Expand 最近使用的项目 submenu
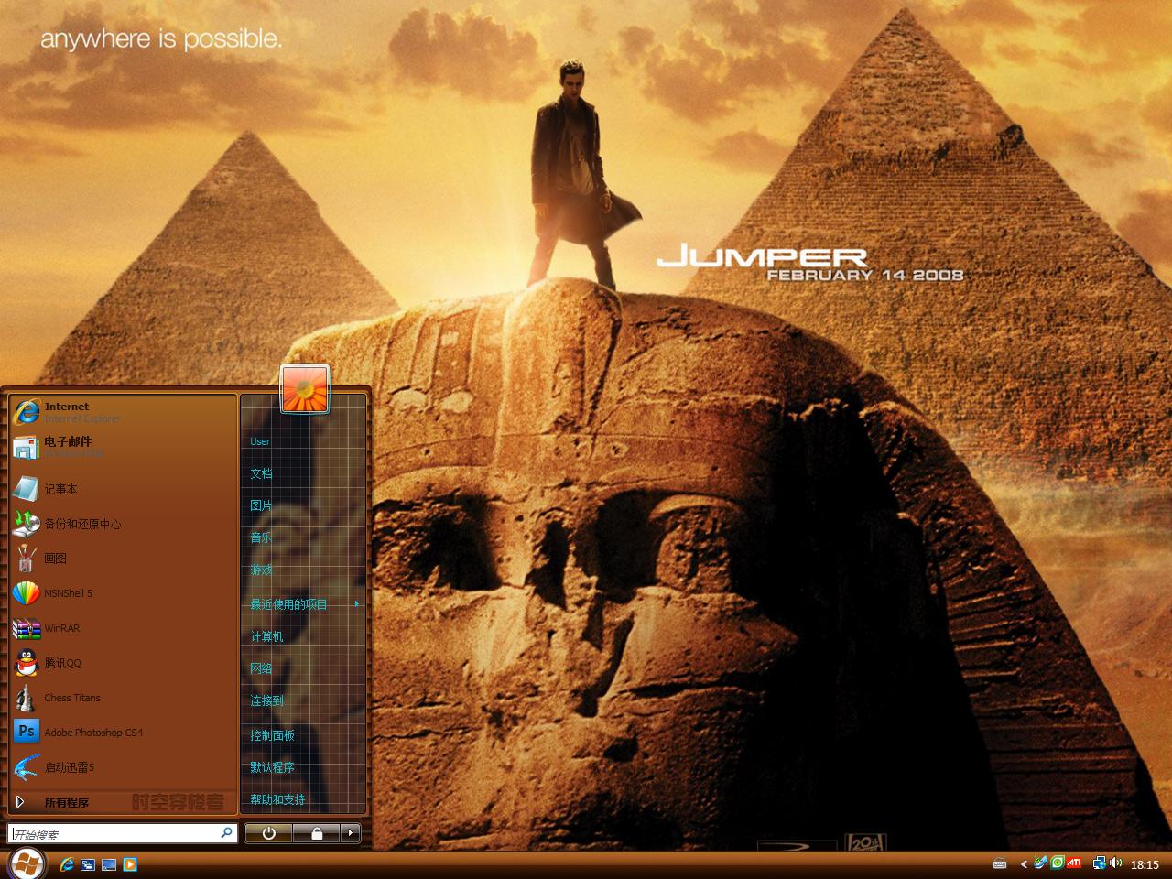 (303, 604)
